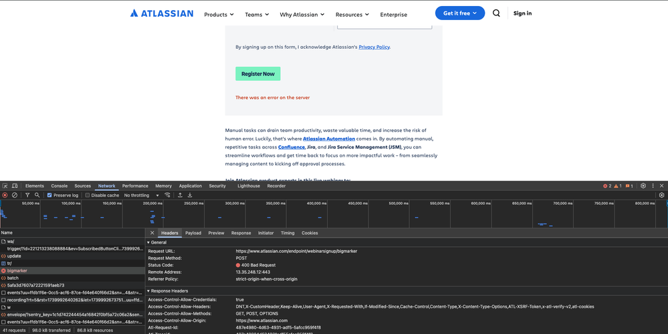This screenshot has height=334, width=668.
Task: Open the No throttling dropdown
Action: 142,195
